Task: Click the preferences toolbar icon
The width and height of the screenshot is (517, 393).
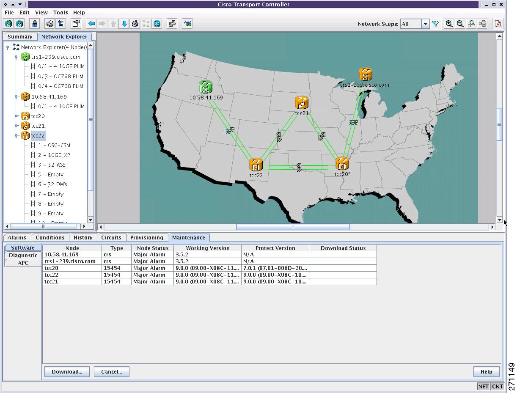Action: [76, 24]
